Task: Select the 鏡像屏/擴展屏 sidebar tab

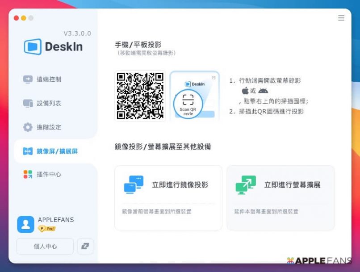Action: (x=57, y=151)
